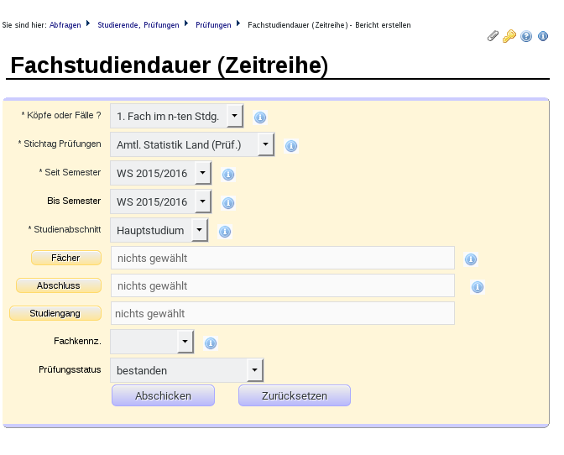Click the golden key icon
This screenshot has width=564, height=455.
click(x=509, y=36)
